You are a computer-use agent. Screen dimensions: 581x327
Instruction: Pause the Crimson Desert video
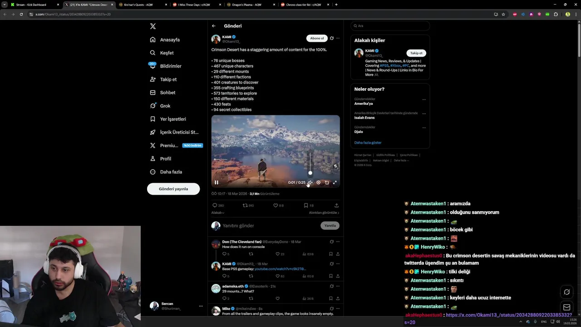(217, 183)
